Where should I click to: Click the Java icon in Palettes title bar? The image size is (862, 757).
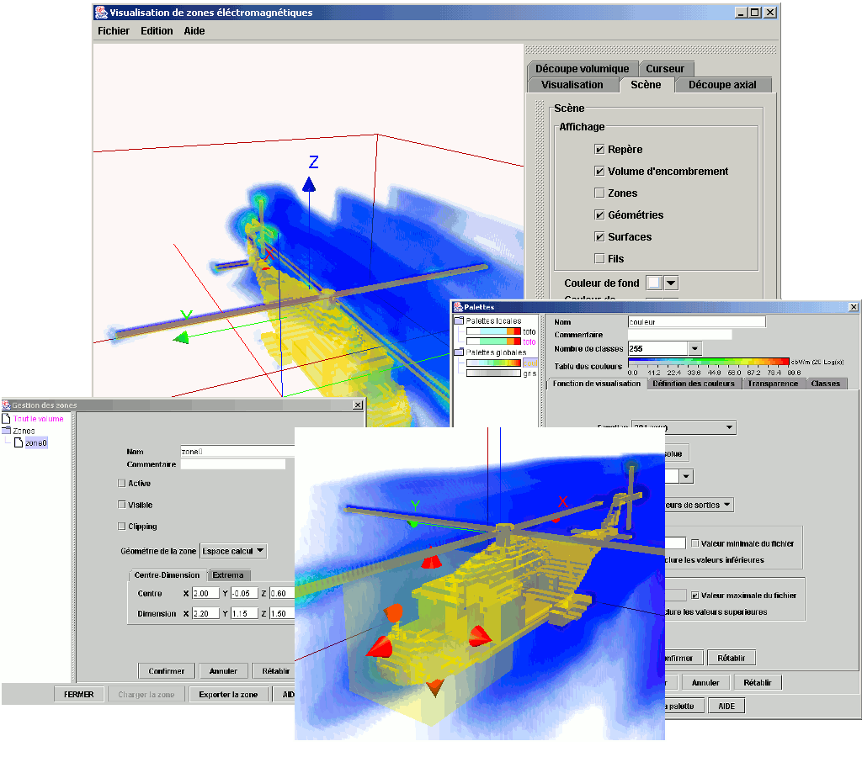[457, 307]
